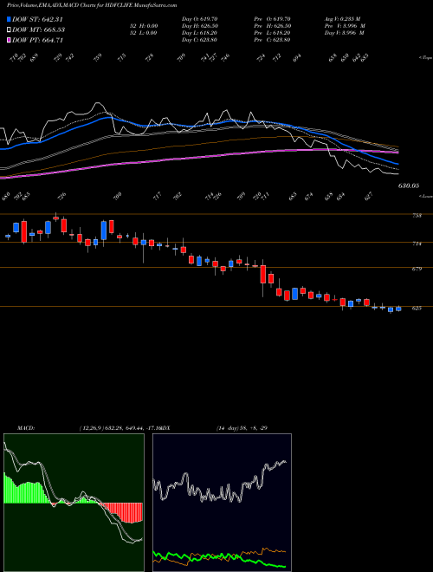
Task: Click the 630.05 price label under the EMA lines
Action: pyautogui.click(x=408, y=186)
